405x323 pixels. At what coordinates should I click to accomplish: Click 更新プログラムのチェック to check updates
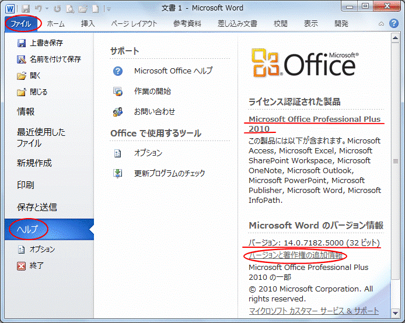tap(169, 174)
